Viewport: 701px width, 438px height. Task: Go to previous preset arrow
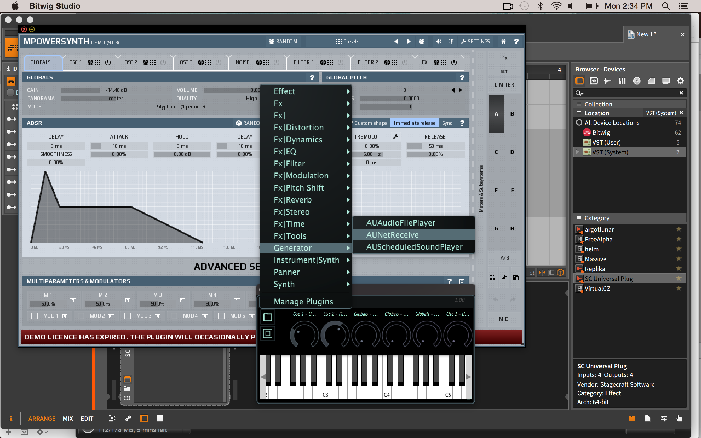tap(396, 41)
